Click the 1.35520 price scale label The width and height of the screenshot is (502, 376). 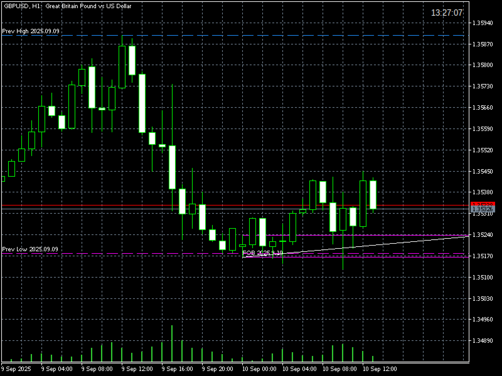483,150
